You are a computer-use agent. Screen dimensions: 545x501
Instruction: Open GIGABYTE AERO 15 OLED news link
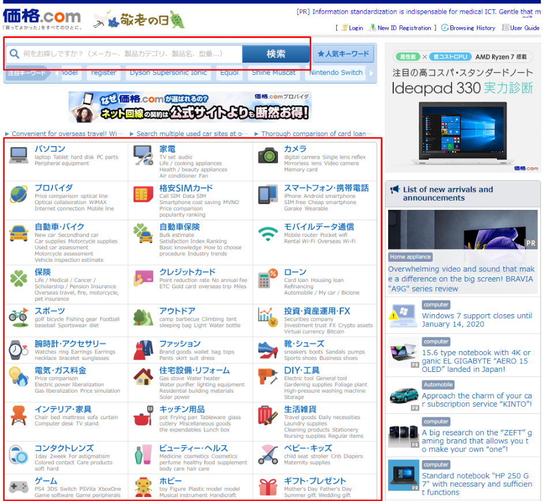(476, 361)
